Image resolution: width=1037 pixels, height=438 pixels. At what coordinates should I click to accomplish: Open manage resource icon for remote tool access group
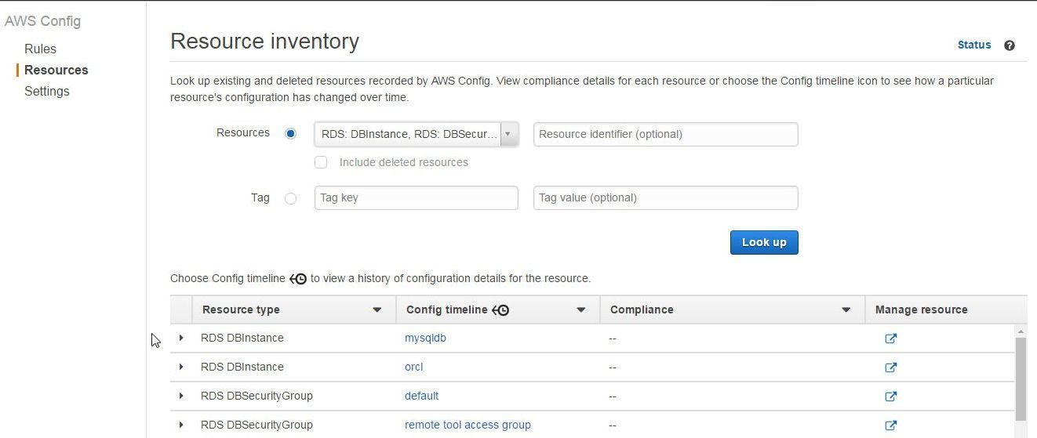click(891, 425)
